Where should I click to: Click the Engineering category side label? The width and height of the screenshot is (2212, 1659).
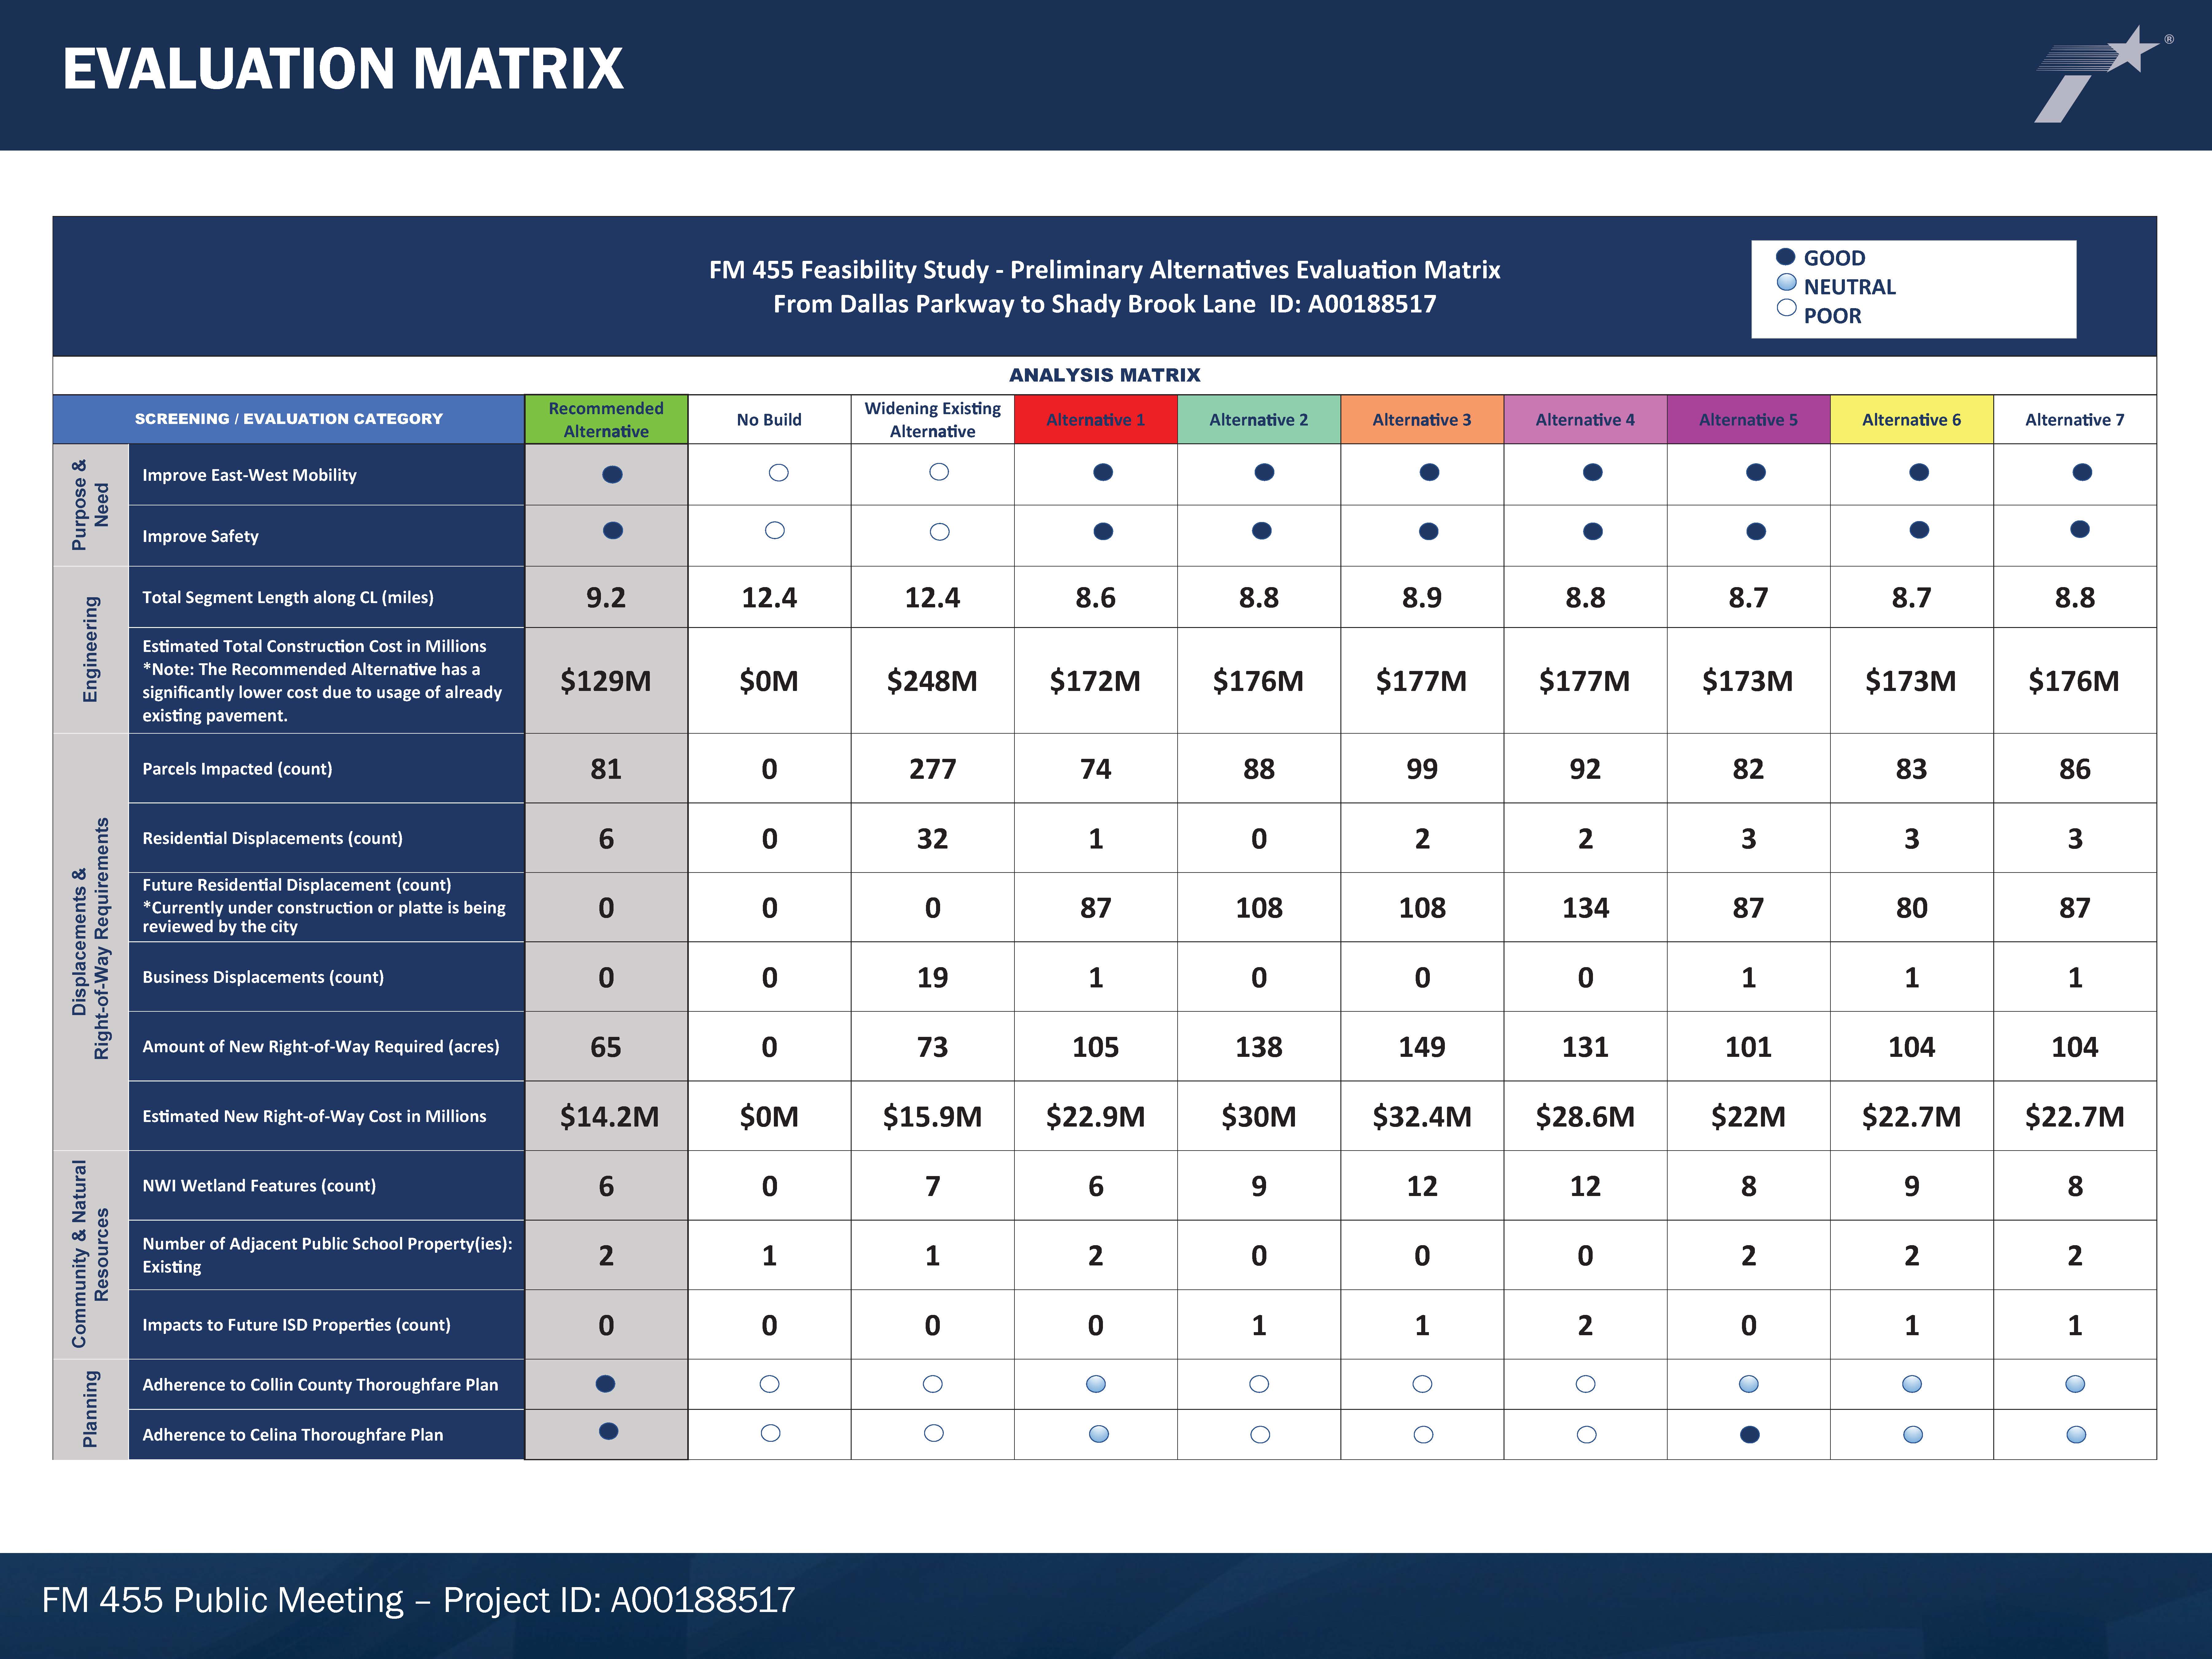pos(91,650)
